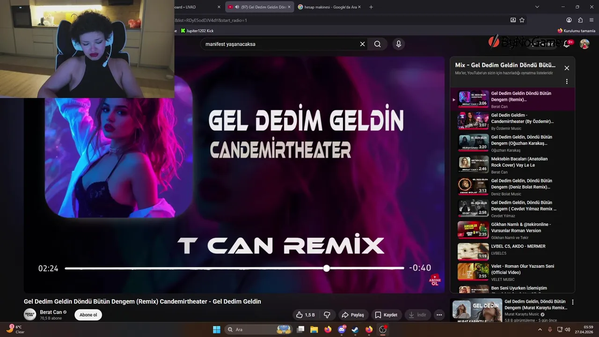Select currently playing Berat Can Remix item
599x337 pixels.
coord(512,99)
